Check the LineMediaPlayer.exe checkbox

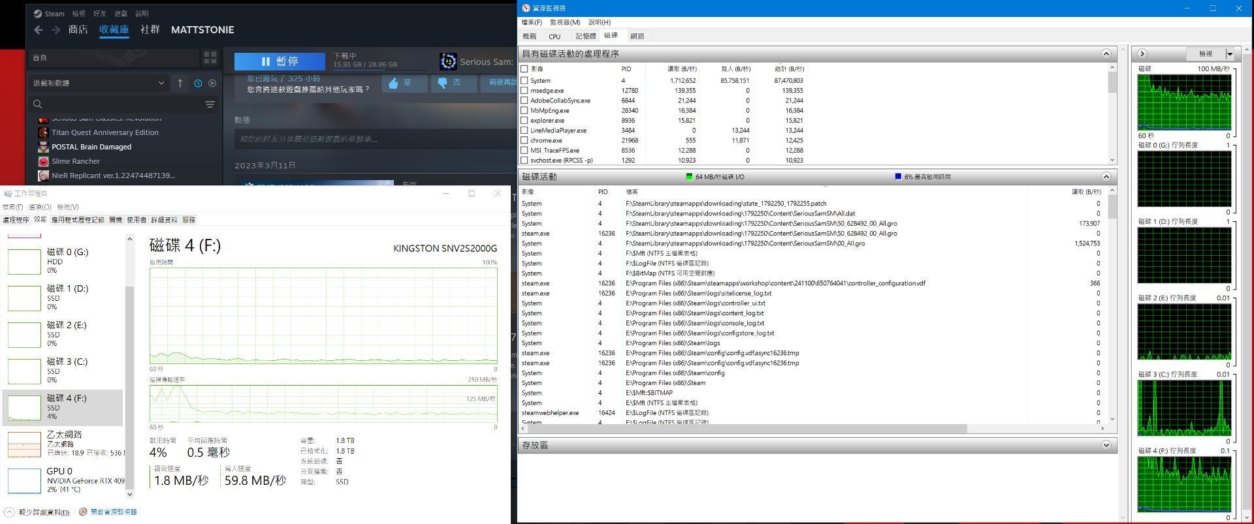(524, 131)
